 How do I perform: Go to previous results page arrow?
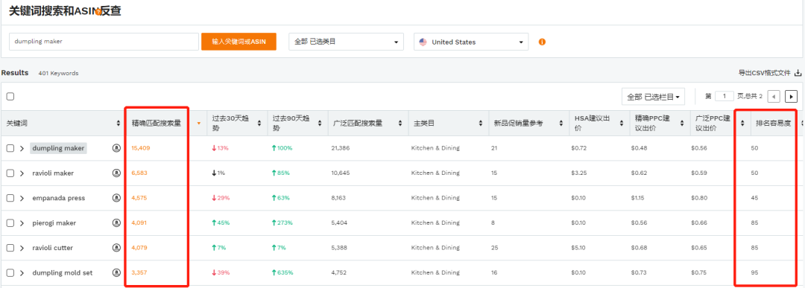coord(774,96)
